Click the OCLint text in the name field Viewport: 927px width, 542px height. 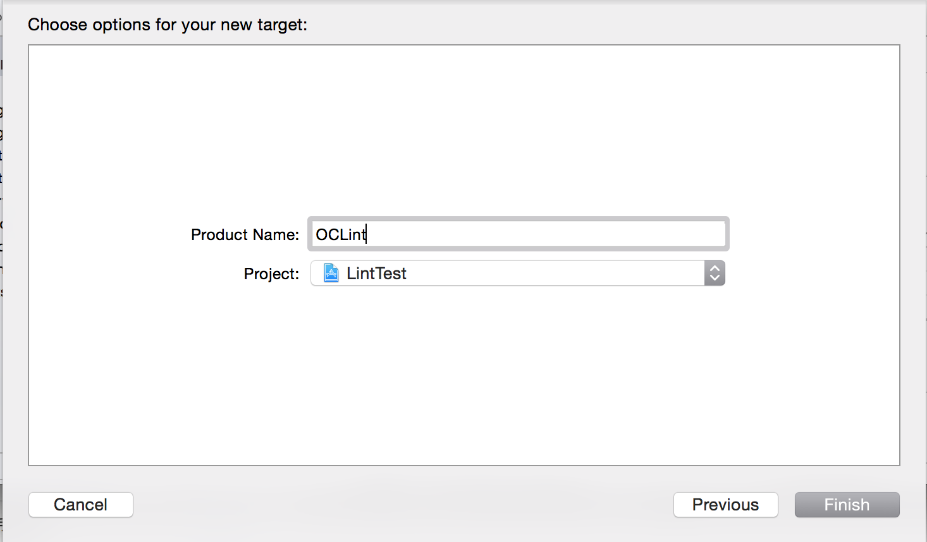340,234
